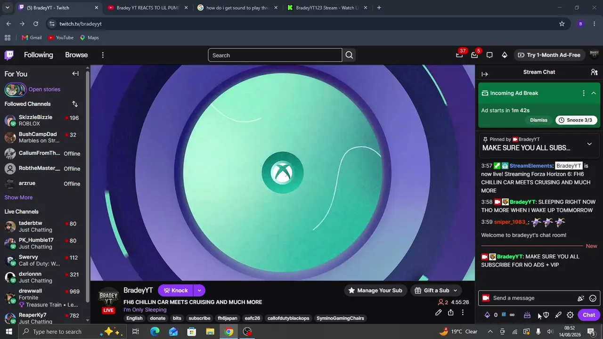Sort followed channels with arrows icon

(x=75, y=104)
